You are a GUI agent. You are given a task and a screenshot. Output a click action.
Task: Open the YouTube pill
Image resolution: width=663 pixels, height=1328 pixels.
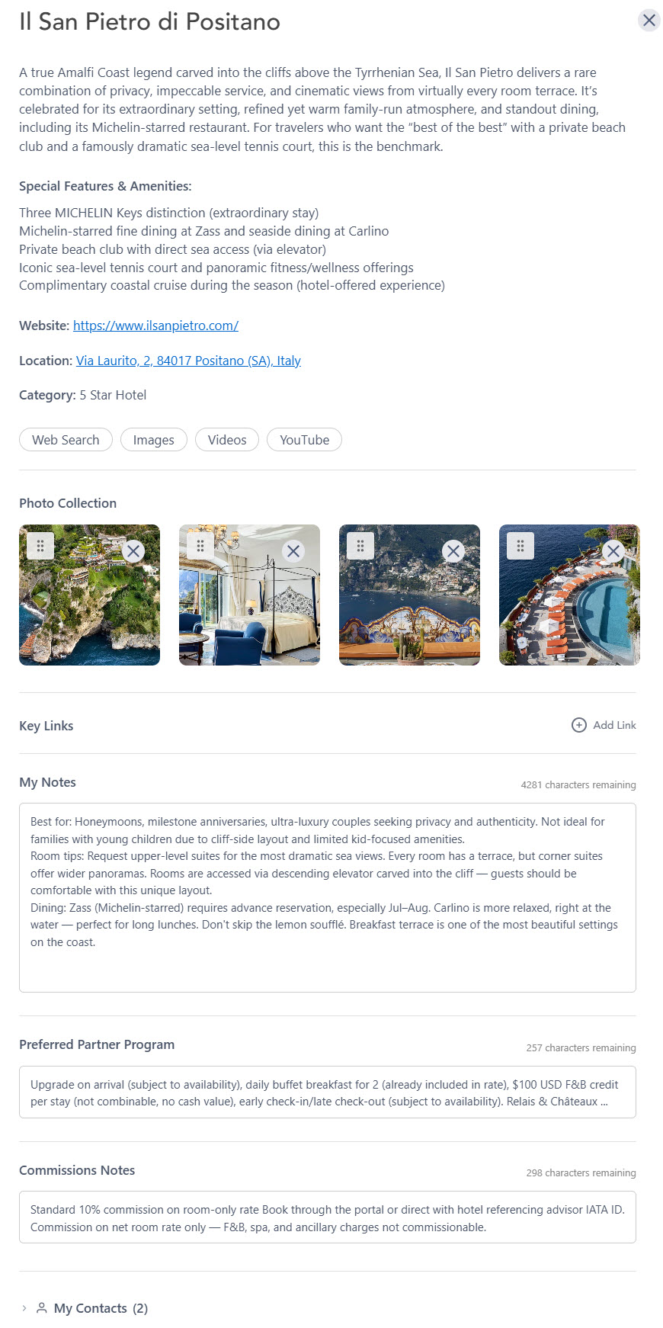(x=305, y=440)
